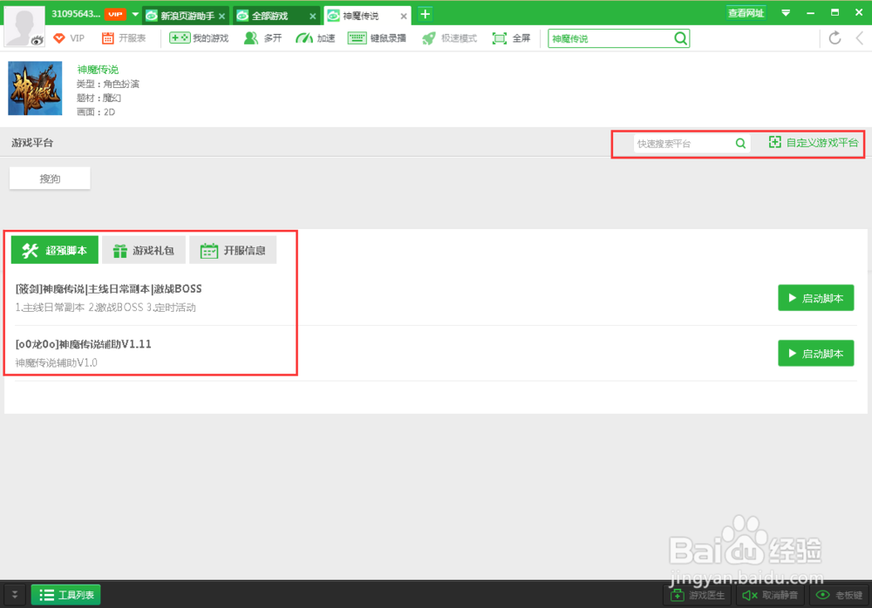
Task: Click the text 神魔传说辅助V1.0
Action: pos(56,363)
